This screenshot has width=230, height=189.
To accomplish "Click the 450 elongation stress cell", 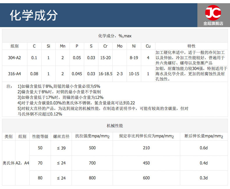I will click(x=146, y=163).
